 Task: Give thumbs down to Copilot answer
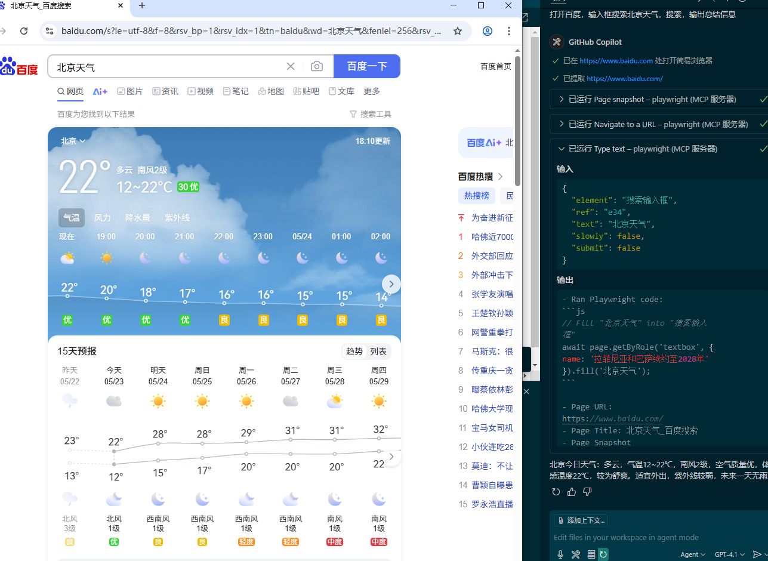tap(587, 492)
